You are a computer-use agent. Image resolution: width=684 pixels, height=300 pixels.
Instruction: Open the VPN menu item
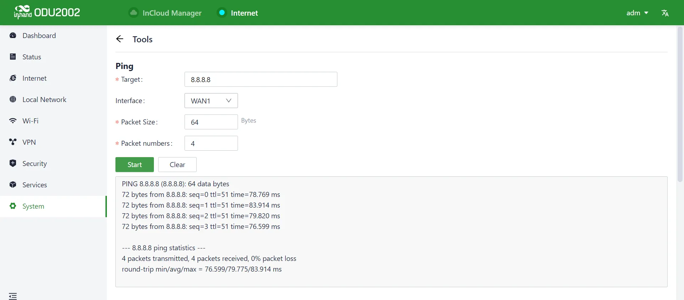pos(53,142)
